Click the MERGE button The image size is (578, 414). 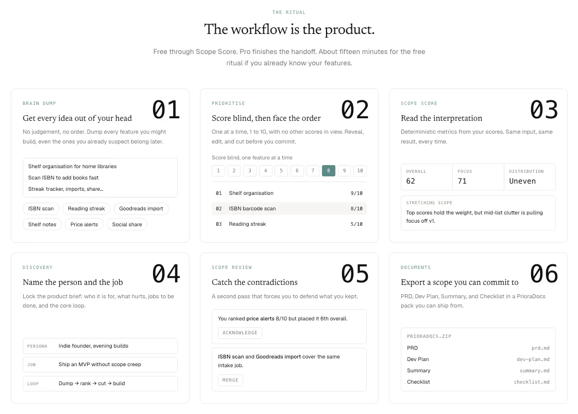coord(230,380)
